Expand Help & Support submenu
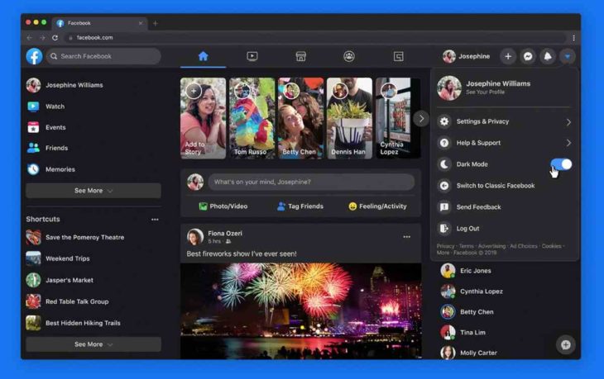604x379 pixels. coord(505,143)
